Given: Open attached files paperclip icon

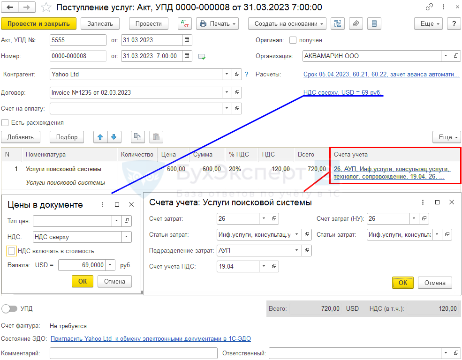Looking at the screenshot, I should pos(356,23).
